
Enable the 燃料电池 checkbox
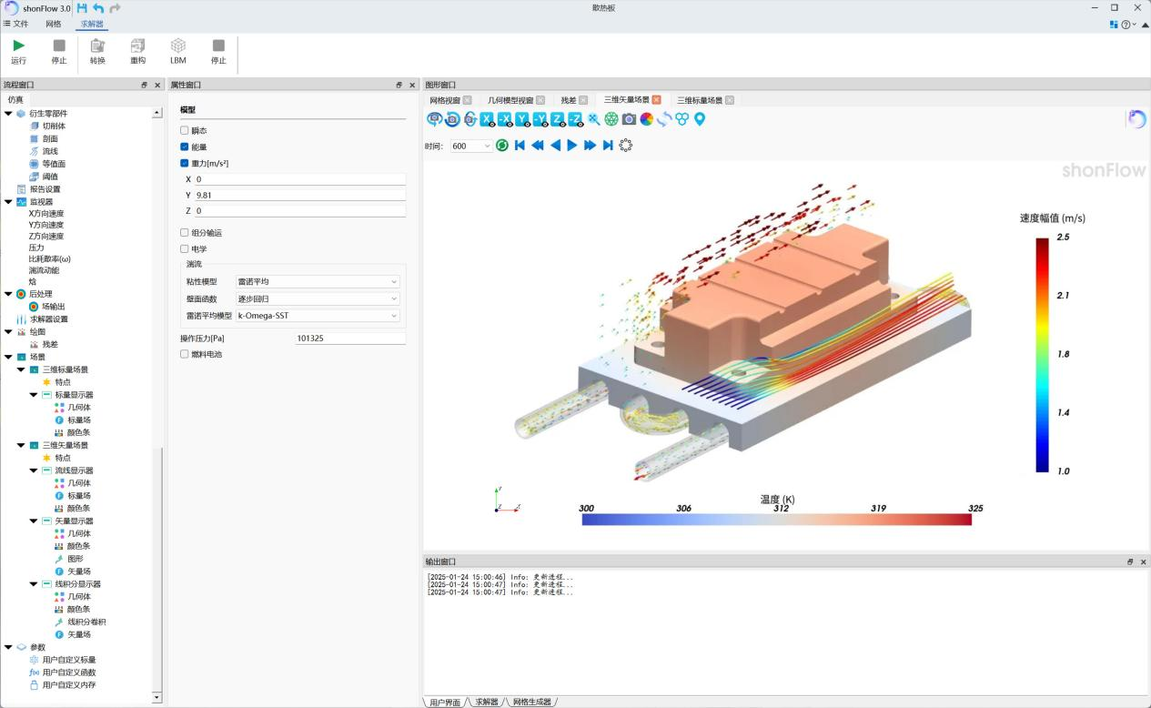tap(185, 354)
